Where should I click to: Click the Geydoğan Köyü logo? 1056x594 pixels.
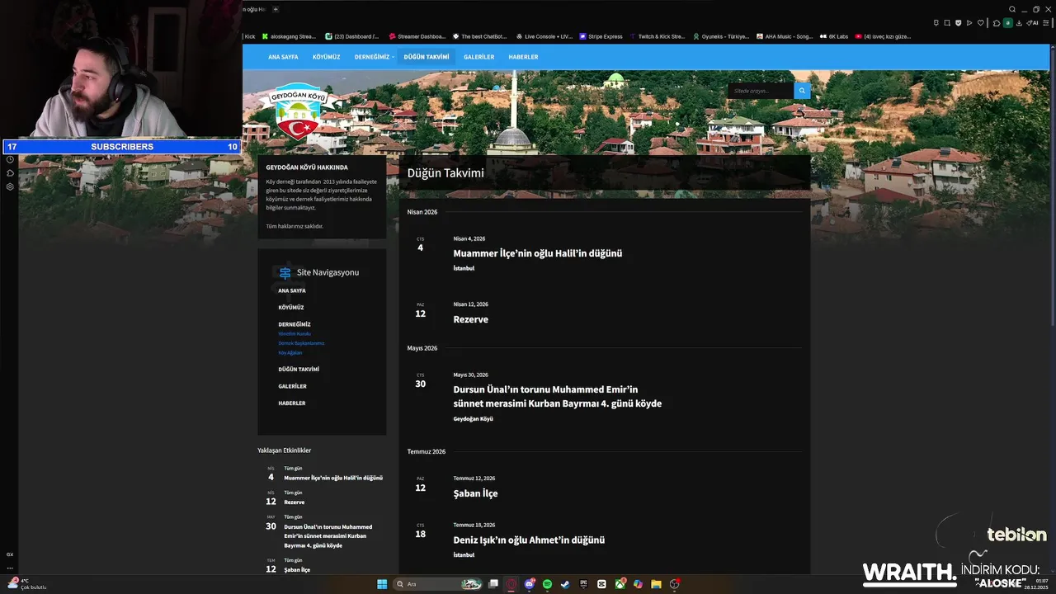299,111
